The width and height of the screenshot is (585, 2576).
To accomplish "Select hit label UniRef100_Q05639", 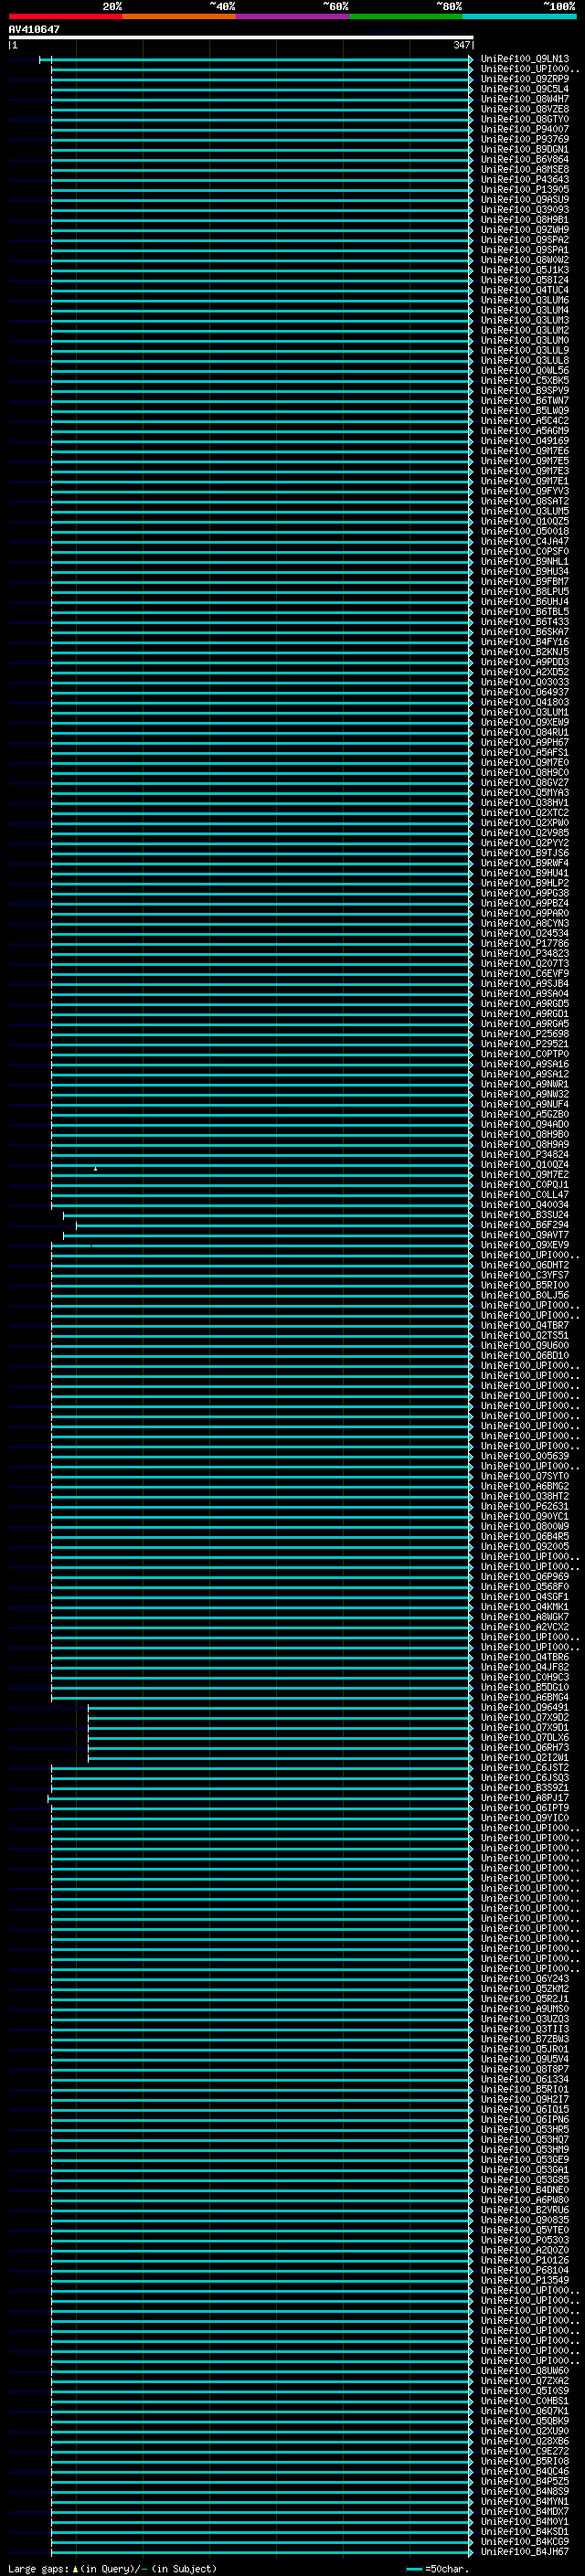I will pyautogui.click(x=525, y=1457).
